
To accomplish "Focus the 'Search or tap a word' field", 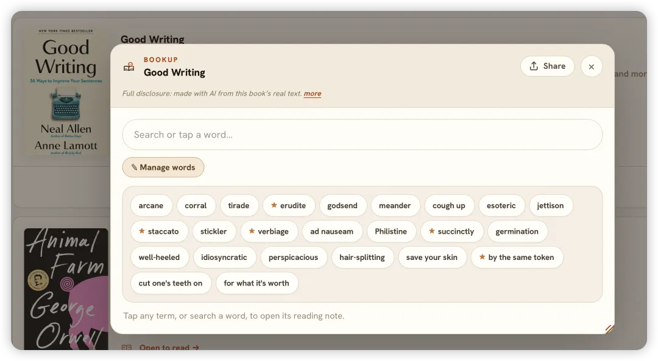I will pyautogui.click(x=362, y=135).
